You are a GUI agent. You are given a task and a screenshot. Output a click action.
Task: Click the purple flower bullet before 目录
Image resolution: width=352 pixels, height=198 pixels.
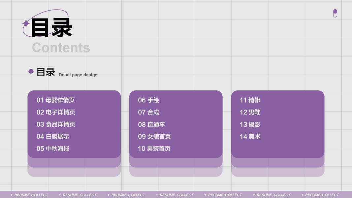click(31, 71)
